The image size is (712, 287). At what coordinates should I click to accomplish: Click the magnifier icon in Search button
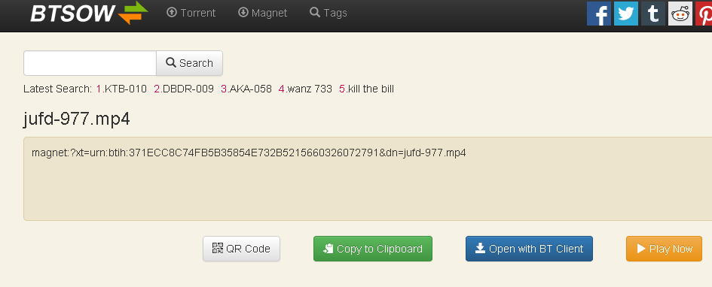pos(171,62)
